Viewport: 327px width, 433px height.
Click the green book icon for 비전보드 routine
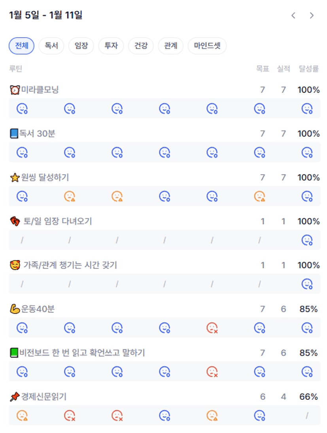pyautogui.click(x=14, y=353)
